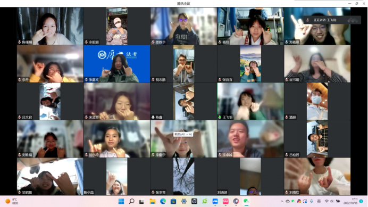Expand the hidden system tray icons chevron
This screenshot has width=368, height=207.
click(x=282, y=201)
